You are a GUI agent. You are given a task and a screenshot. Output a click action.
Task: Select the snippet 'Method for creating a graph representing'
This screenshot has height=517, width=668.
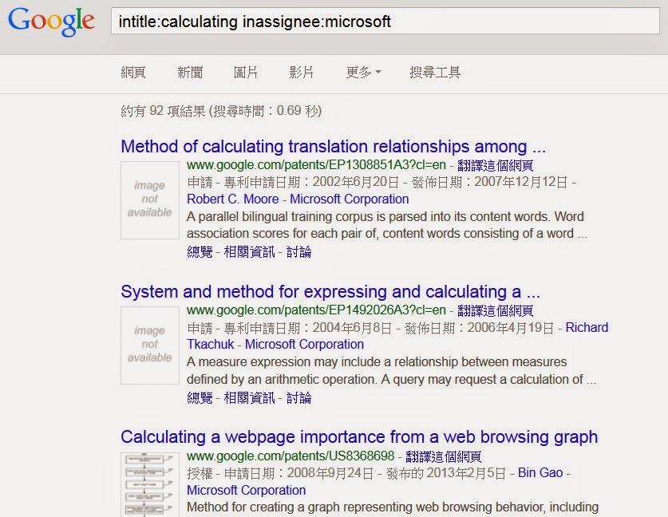pos(393,507)
